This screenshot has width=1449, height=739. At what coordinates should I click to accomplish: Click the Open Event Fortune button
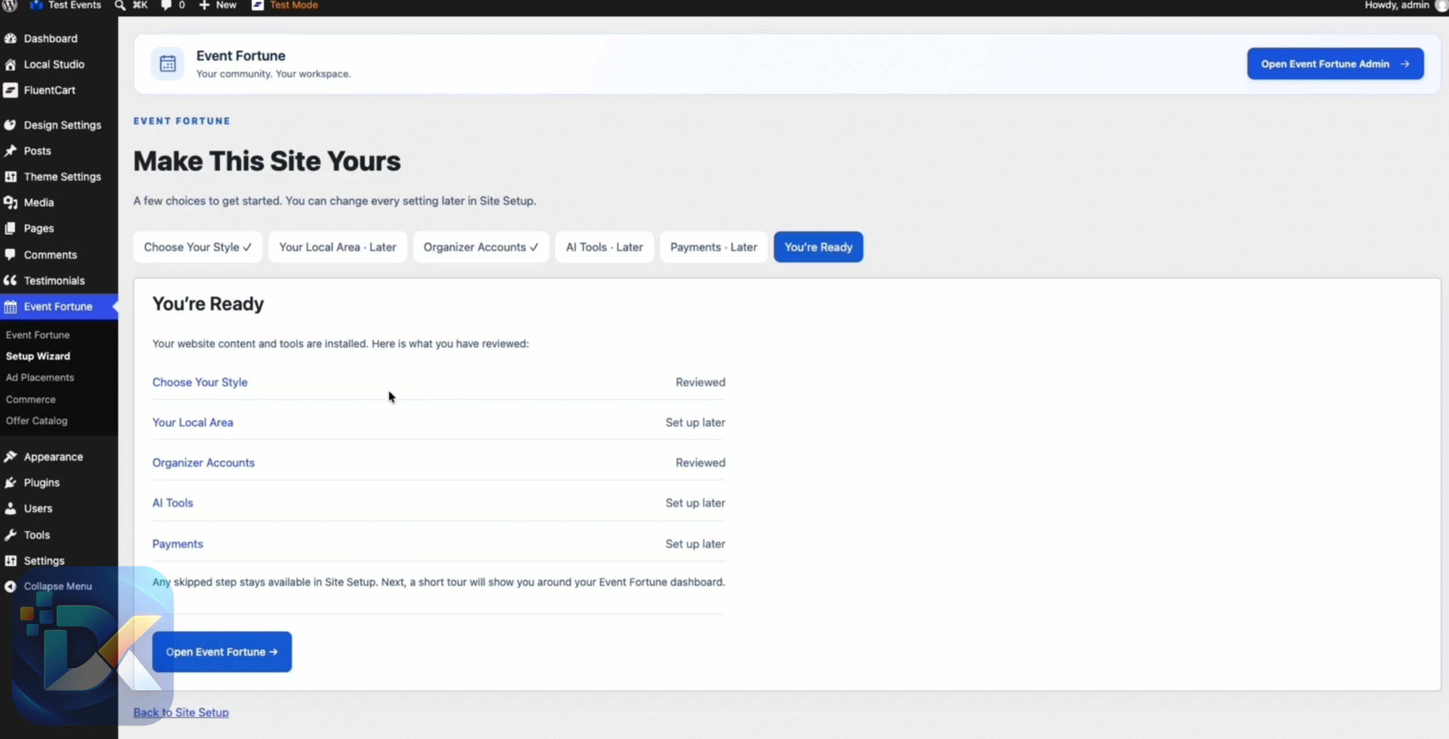(x=222, y=652)
